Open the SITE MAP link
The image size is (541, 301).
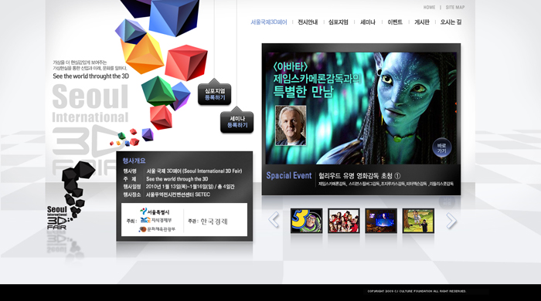(455, 7)
